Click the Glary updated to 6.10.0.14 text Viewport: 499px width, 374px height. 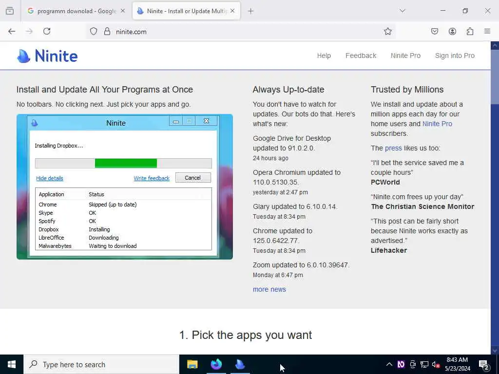pyautogui.click(x=295, y=206)
